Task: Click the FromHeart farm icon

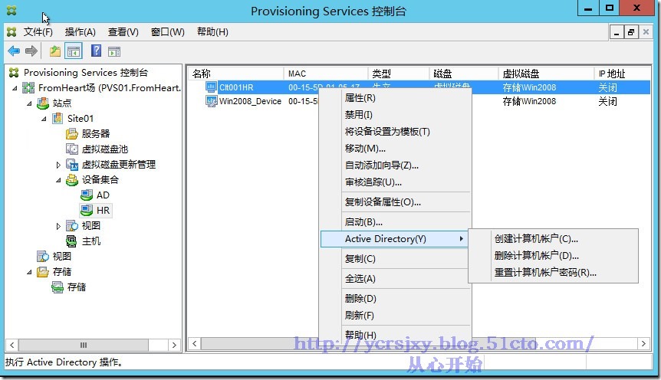Action: 28,87
